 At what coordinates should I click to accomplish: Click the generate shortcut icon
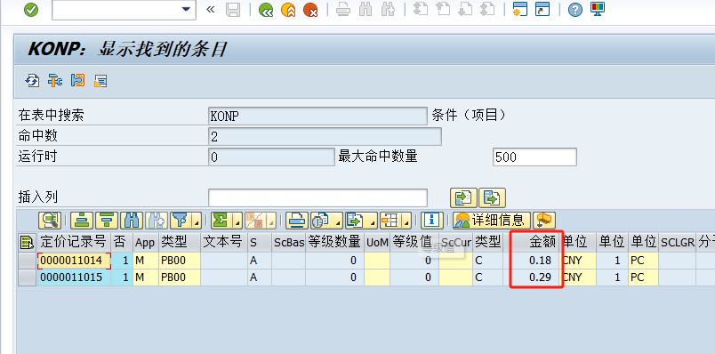(542, 10)
